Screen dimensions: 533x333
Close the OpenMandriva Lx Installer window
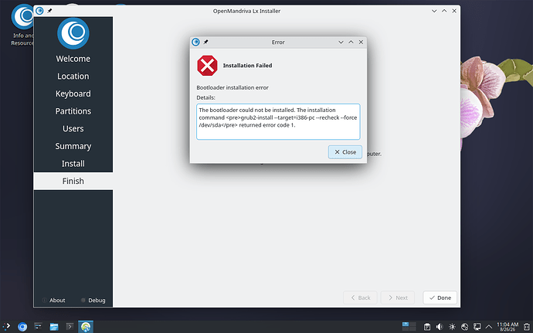coord(454,11)
